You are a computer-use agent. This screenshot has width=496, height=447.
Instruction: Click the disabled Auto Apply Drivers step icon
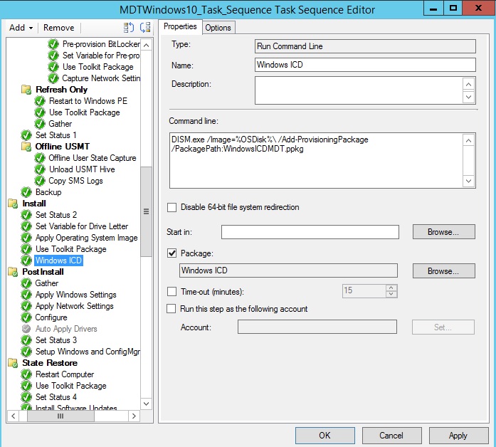coord(27,329)
